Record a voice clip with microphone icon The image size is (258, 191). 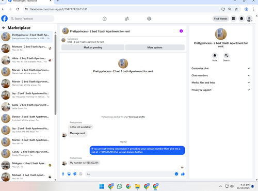click(x=63, y=174)
